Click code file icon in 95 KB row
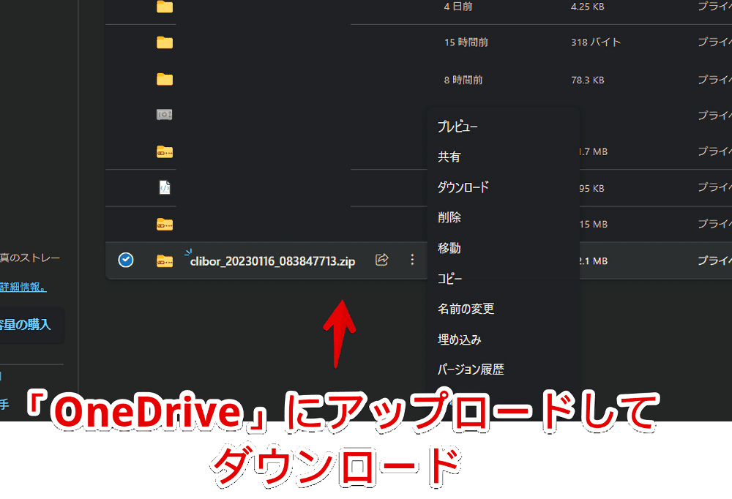This screenshot has width=732, height=499. coord(165,187)
